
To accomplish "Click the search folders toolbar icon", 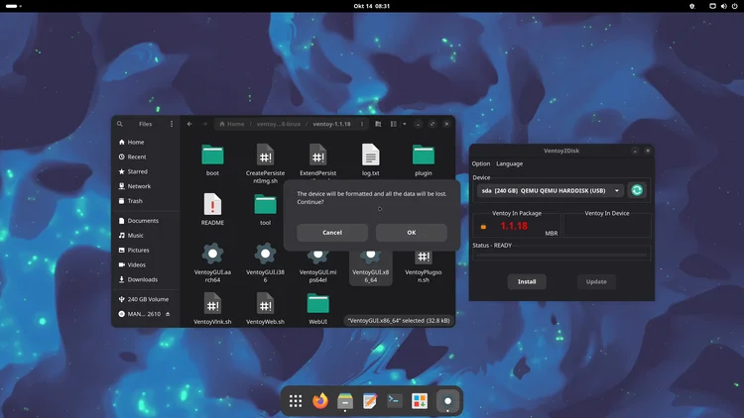I will tap(378, 124).
